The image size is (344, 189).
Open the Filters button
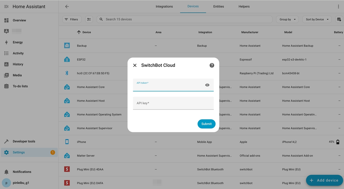pyautogui.click(x=72, y=19)
